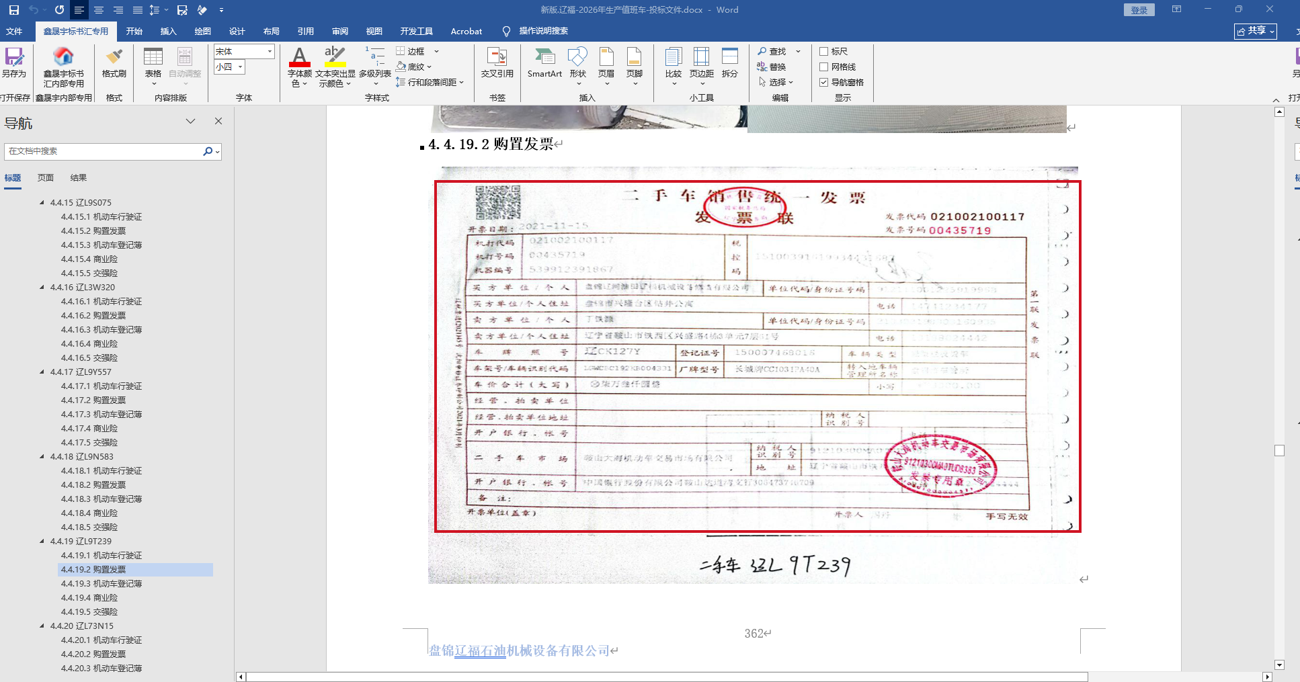Open the 替换 replace tool
Viewport: 1300px width, 682px height.
click(x=772, y=67)
